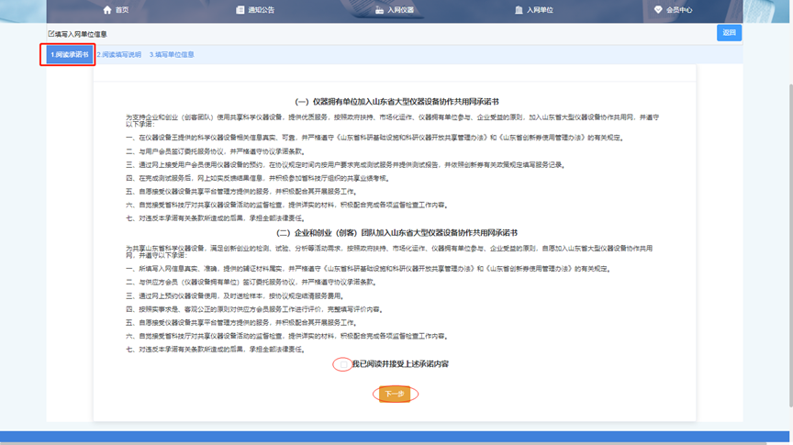Click the 企业和创业团队 commitment section heading
This screenshot has height=445, width=793.
[x=396, y=233]
